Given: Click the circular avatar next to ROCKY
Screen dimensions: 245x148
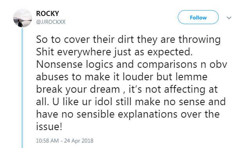Looking at the screenshot, I should point(23,18).
